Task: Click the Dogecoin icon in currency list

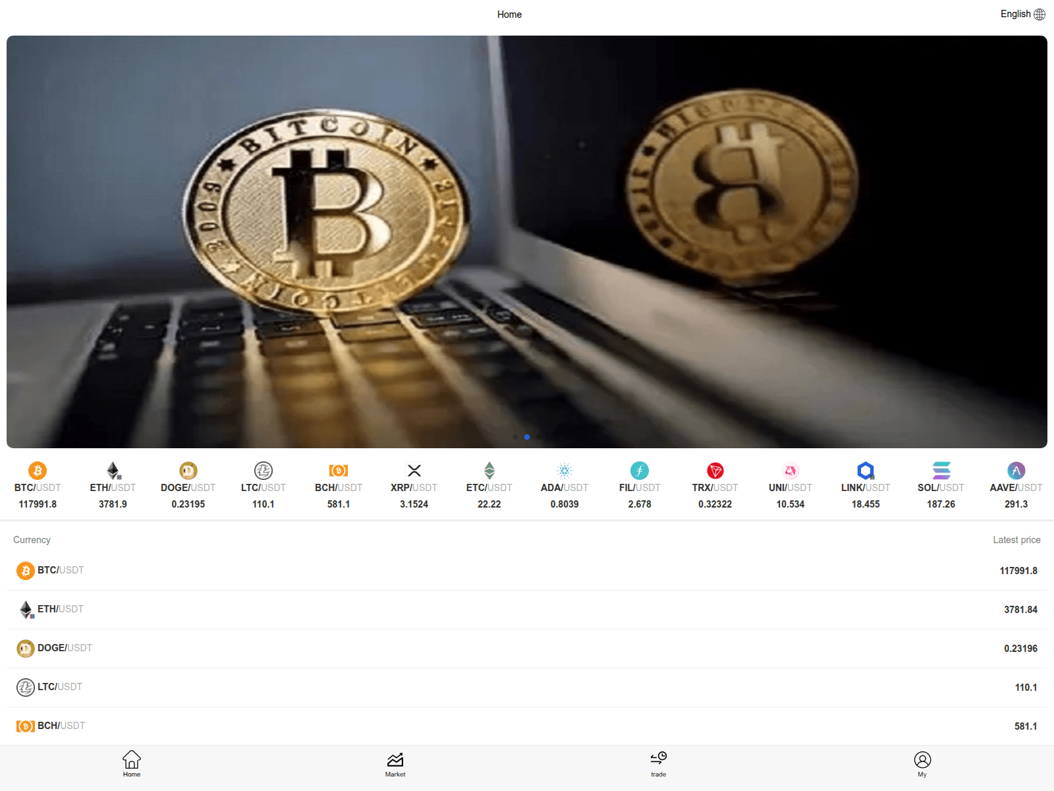Action: pos(26,649)
